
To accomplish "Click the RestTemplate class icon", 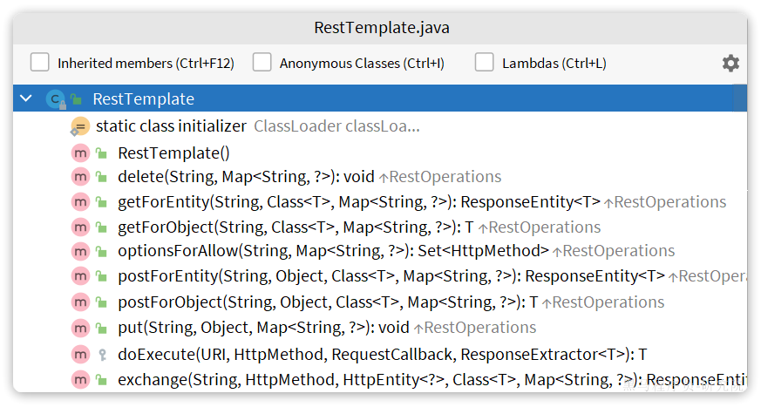I will pyautogui.click(x=56, y=99).
